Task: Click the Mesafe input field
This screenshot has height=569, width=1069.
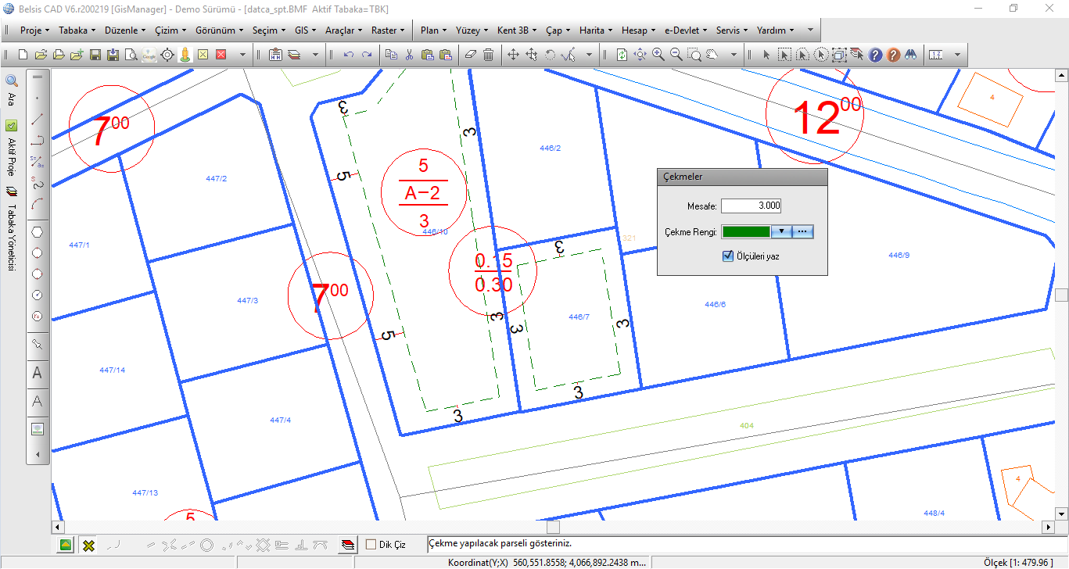Action: point(751,206)
